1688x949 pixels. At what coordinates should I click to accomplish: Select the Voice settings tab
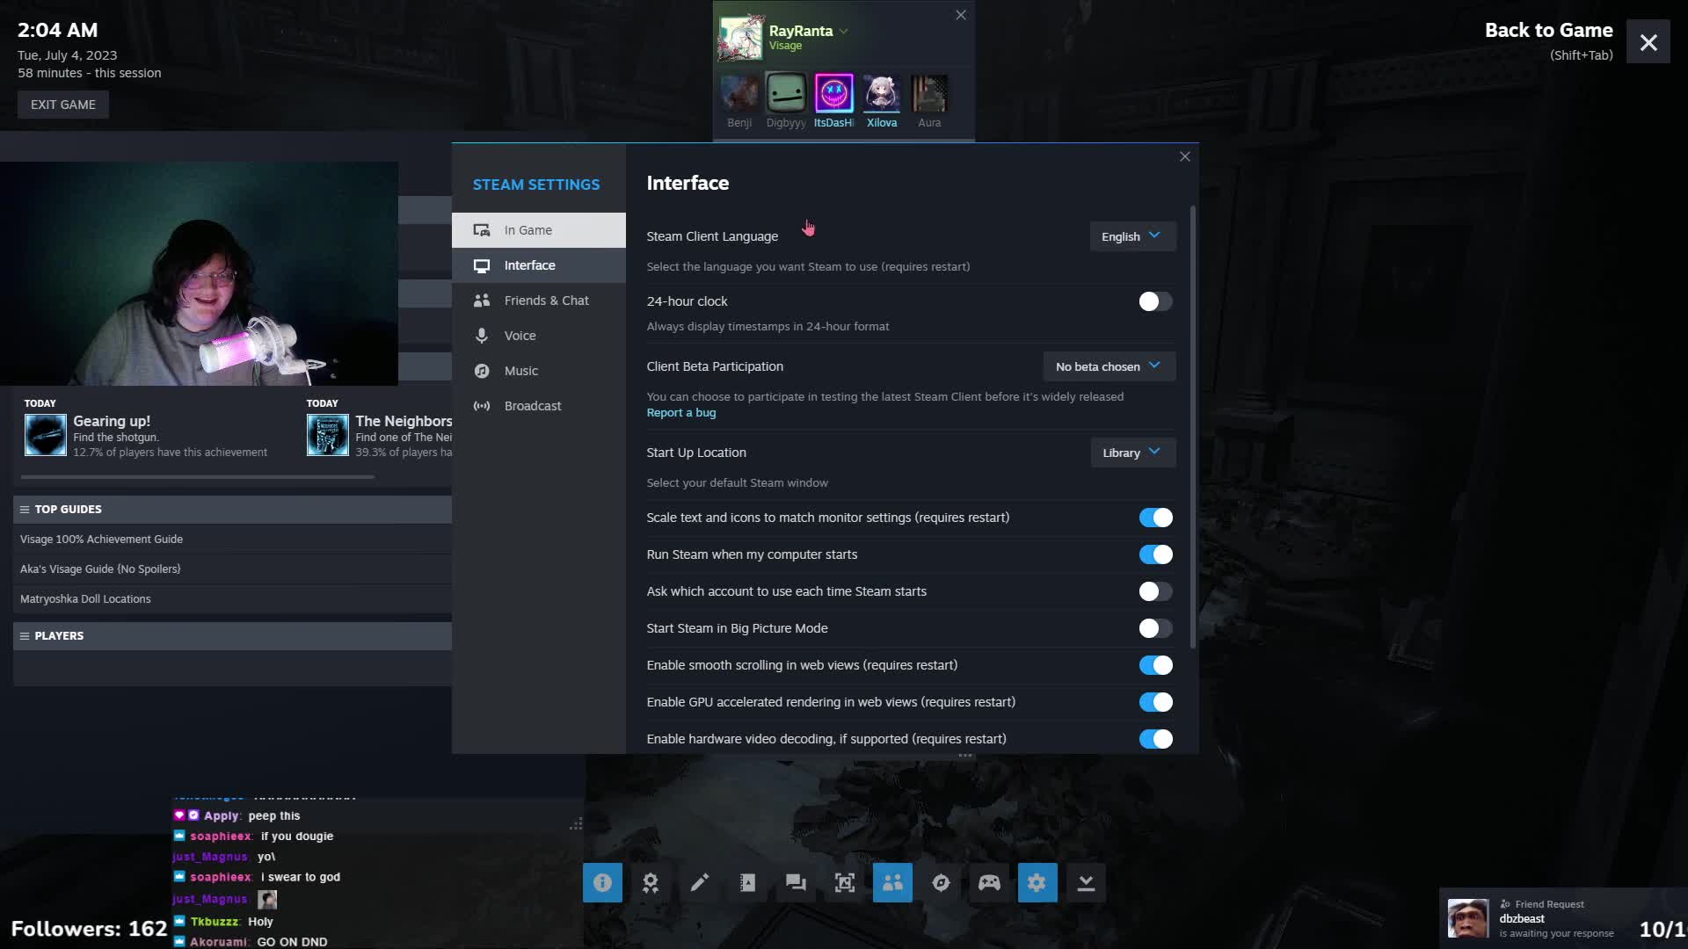pyautogui.click(x=539, y=336)
